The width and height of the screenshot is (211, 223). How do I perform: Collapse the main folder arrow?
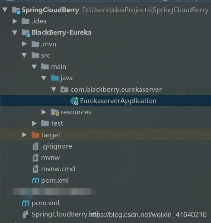click(34, 67)
